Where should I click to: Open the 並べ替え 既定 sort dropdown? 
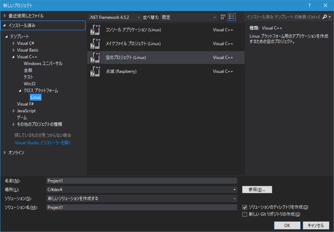coord(189,17)
